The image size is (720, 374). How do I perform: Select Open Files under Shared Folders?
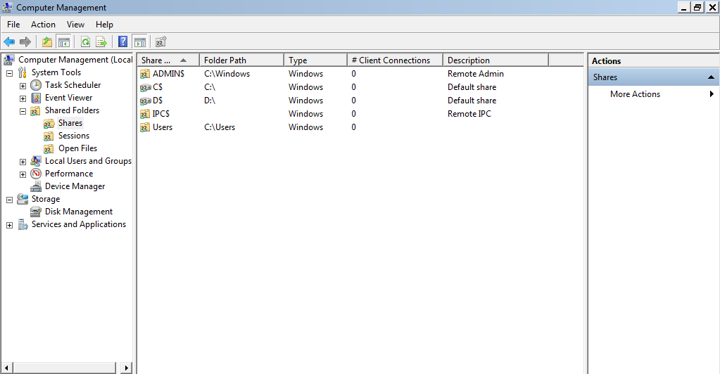click(77, 148)
